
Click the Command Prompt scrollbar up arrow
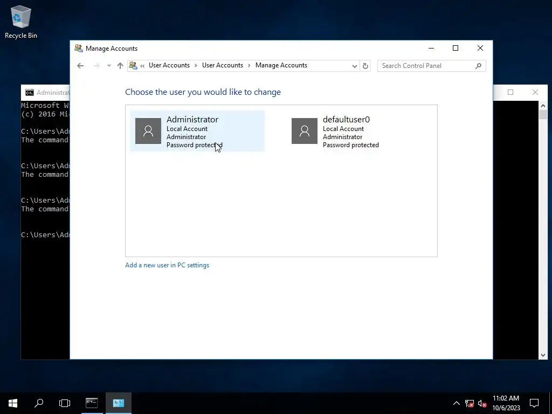pos(543,106)
